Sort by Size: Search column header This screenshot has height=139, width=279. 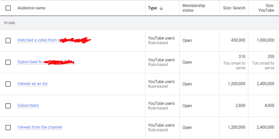234,8
